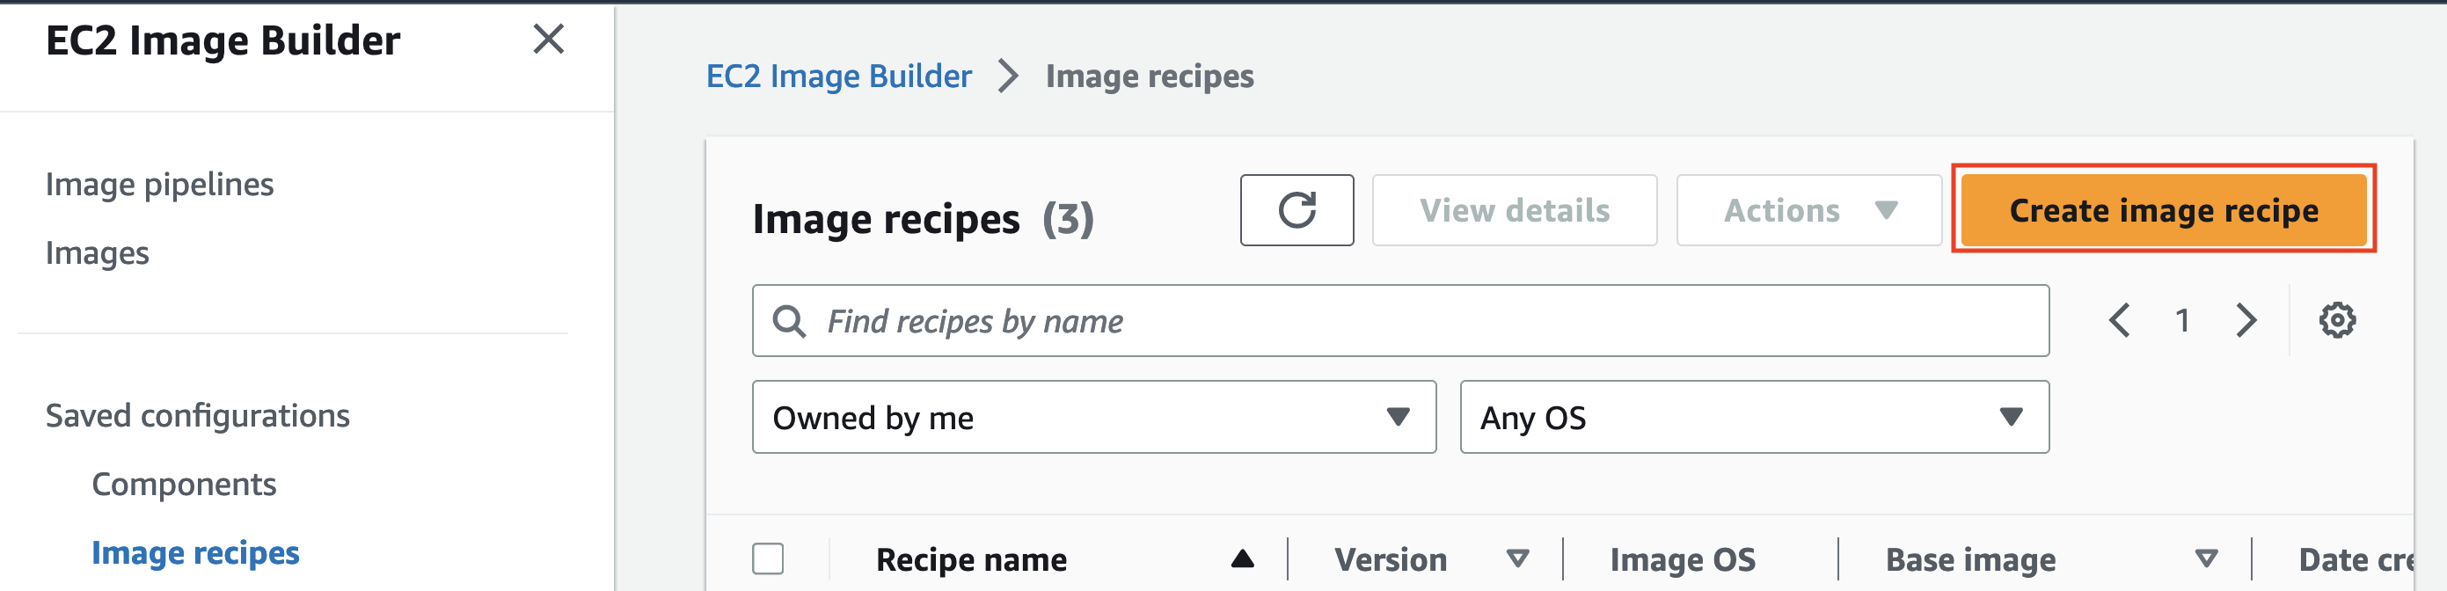Open the table preferences gear icon
The image size is (2447, 591).
[2337, 320]
